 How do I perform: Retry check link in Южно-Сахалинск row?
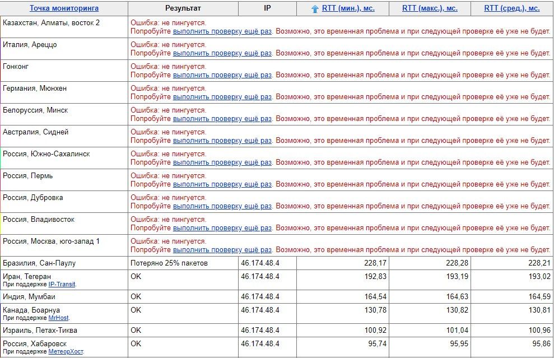[222, 162]
